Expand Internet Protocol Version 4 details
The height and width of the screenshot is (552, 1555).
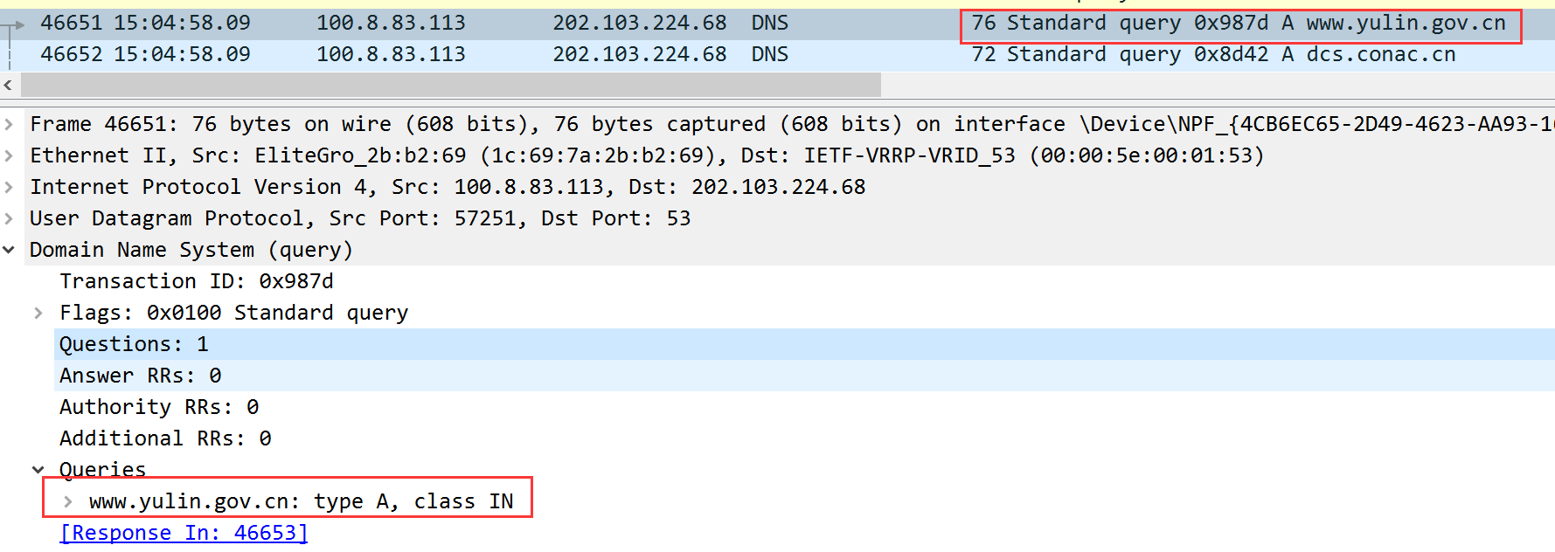tap(9, 187)
